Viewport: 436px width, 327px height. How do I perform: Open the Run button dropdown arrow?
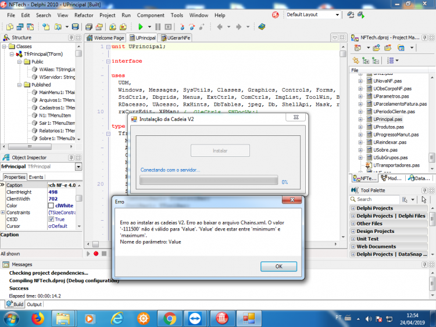149,27
